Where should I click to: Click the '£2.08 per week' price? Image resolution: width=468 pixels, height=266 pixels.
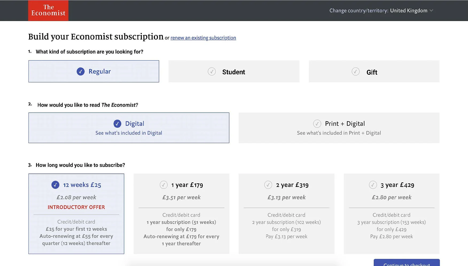pyautogui.click(x=76, y=198)
